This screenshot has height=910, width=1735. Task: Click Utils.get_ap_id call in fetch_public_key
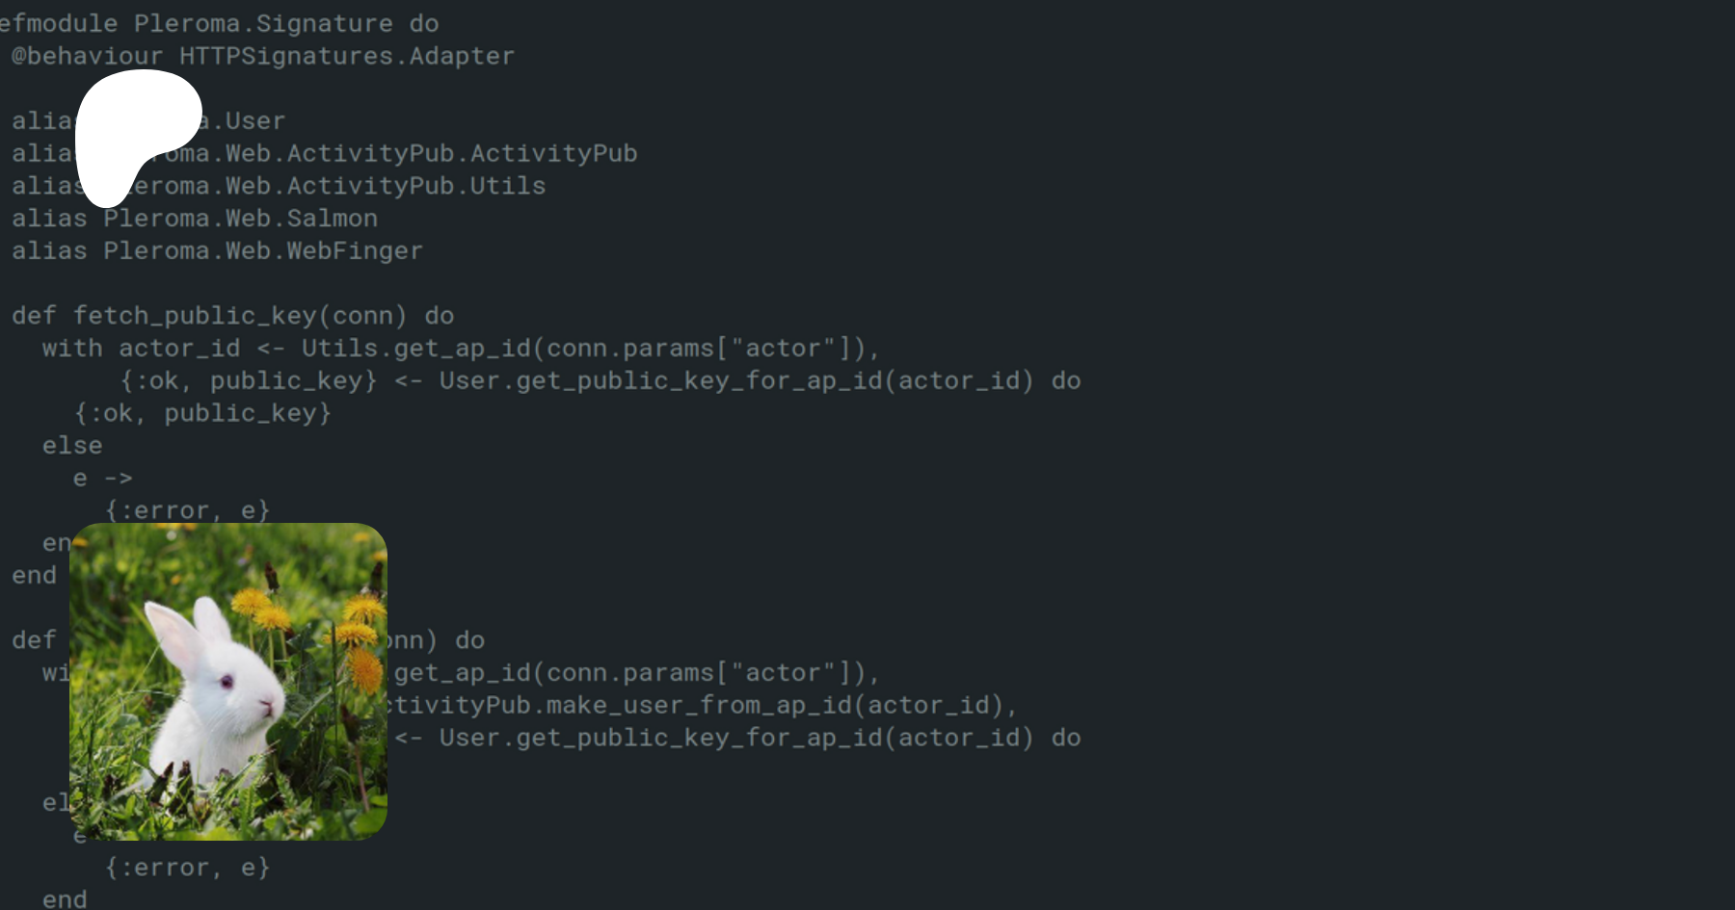pyautogui.click(x=416, y=349)
